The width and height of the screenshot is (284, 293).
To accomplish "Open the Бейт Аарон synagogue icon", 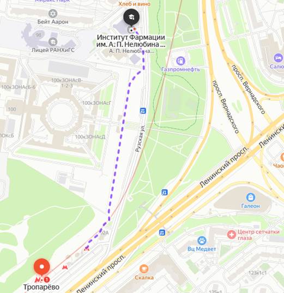I will coord(53,14).
